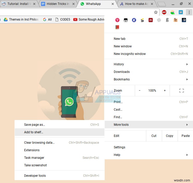This screenshot has width=193, height=183.
Task: Open the blue open-book reader extension
Action: point(181,12)
